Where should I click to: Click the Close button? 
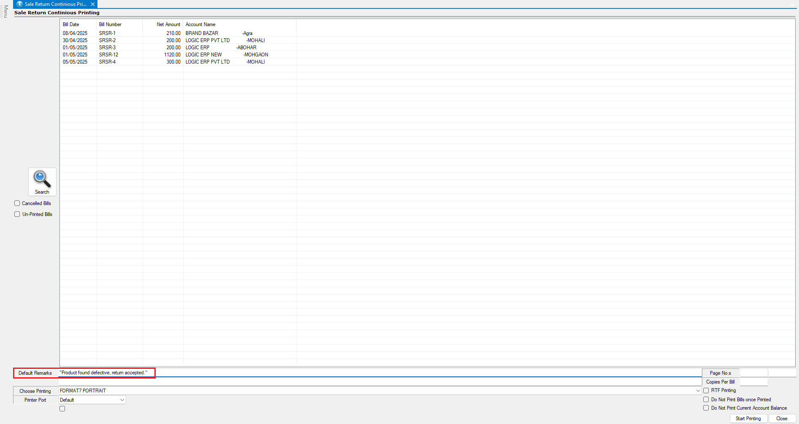pyautogui.click(x=781, y=419)
